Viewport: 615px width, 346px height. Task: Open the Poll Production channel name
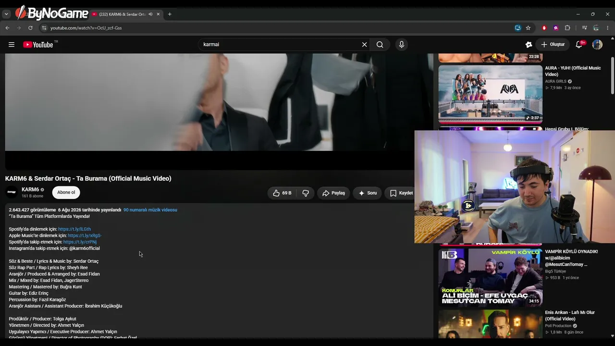tap(558, 326)
